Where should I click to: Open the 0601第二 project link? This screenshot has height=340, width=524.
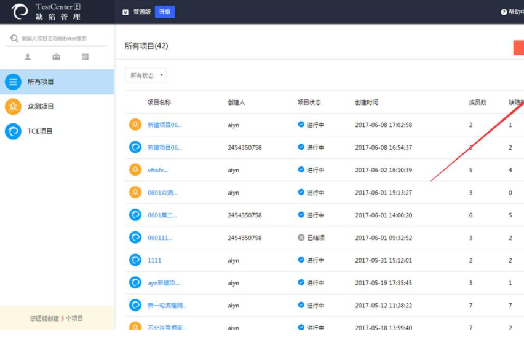(x=162, y=215)
